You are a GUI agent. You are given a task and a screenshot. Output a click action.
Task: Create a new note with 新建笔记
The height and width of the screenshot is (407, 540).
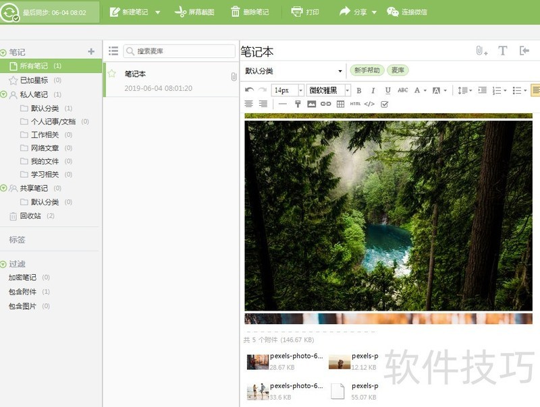click(129, 12)
